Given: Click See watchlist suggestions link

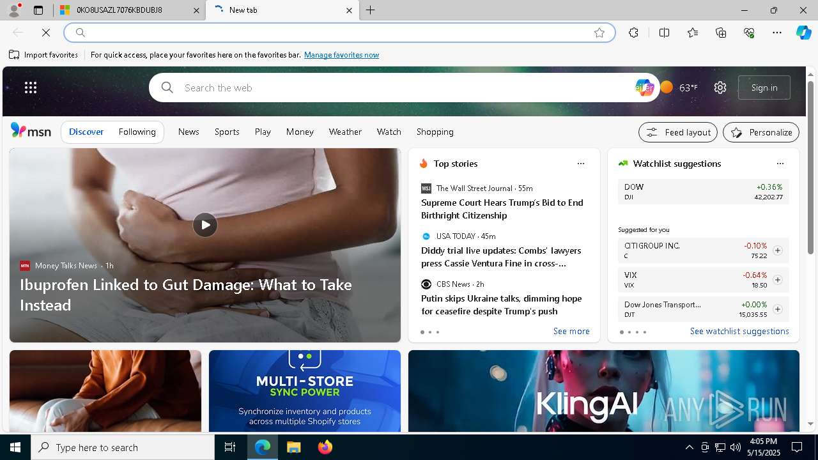Looking at the screenshot, I should pos(739,331).
